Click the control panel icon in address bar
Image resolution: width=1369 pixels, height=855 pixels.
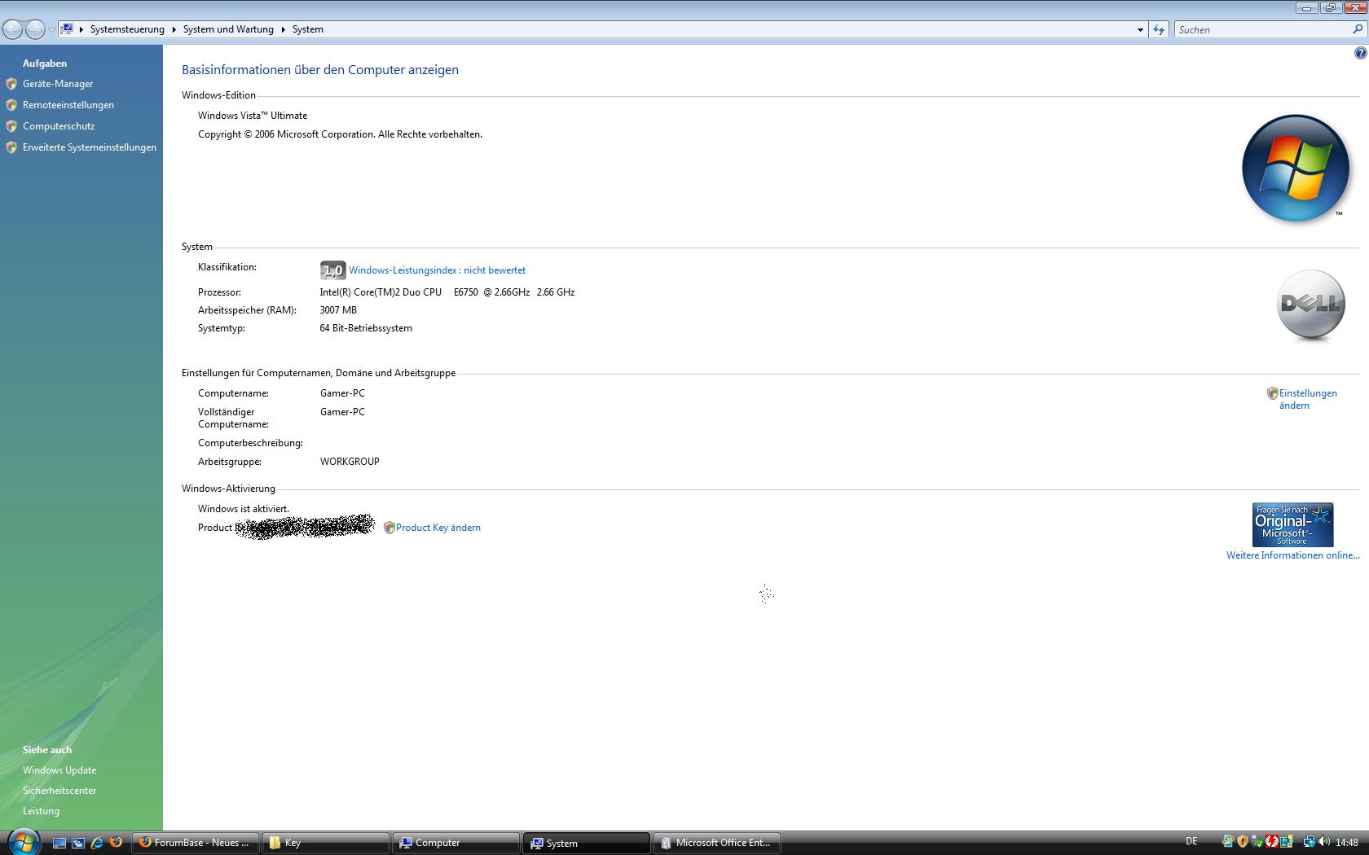coord(68,28)
